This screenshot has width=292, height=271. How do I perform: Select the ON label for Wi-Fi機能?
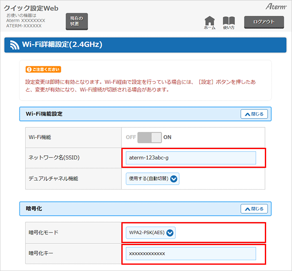click(167, 137)
